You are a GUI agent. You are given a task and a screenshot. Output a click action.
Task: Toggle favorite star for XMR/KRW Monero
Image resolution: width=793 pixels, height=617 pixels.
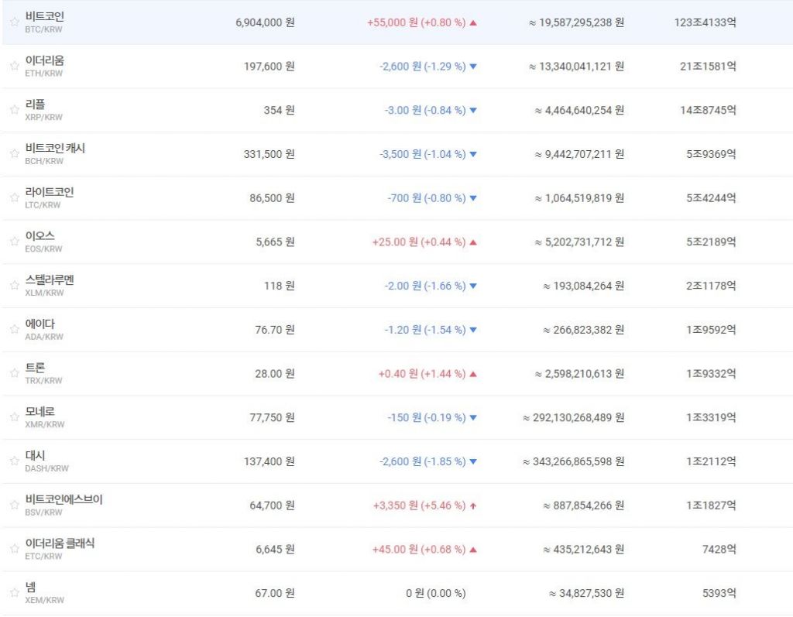tap(14, 417)
